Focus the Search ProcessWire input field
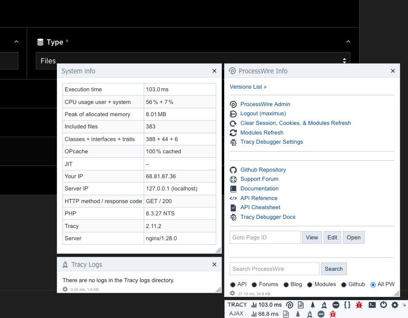The width and height of the screenshot is (408, 318). [x=274, y=269]
